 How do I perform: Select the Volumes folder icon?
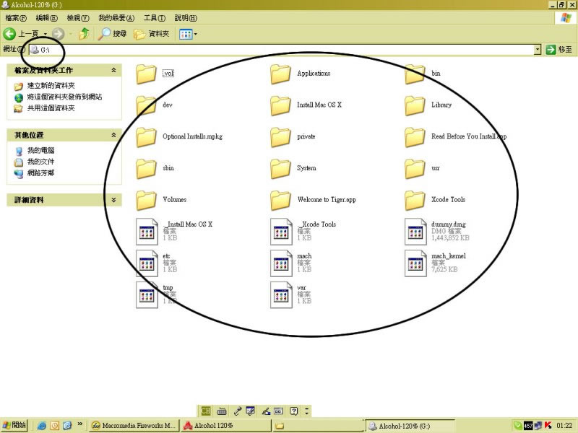[146, 200]
